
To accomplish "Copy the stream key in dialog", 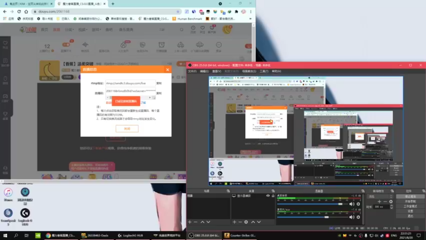I will [159, 93].
